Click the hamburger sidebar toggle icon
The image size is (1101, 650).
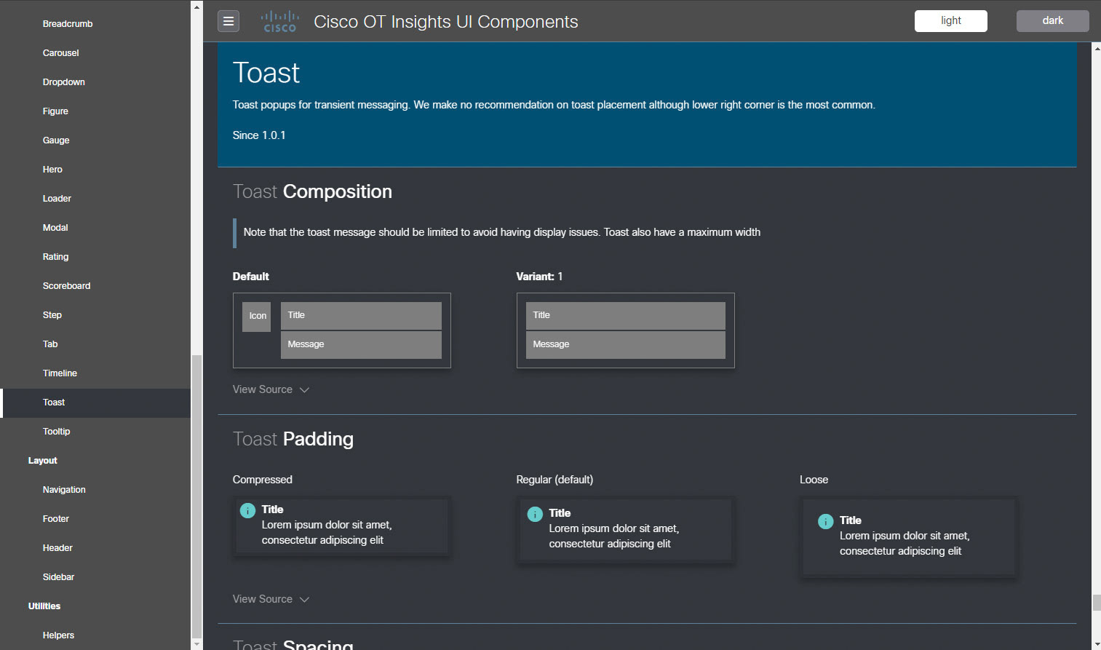click(x=228, y=22)
